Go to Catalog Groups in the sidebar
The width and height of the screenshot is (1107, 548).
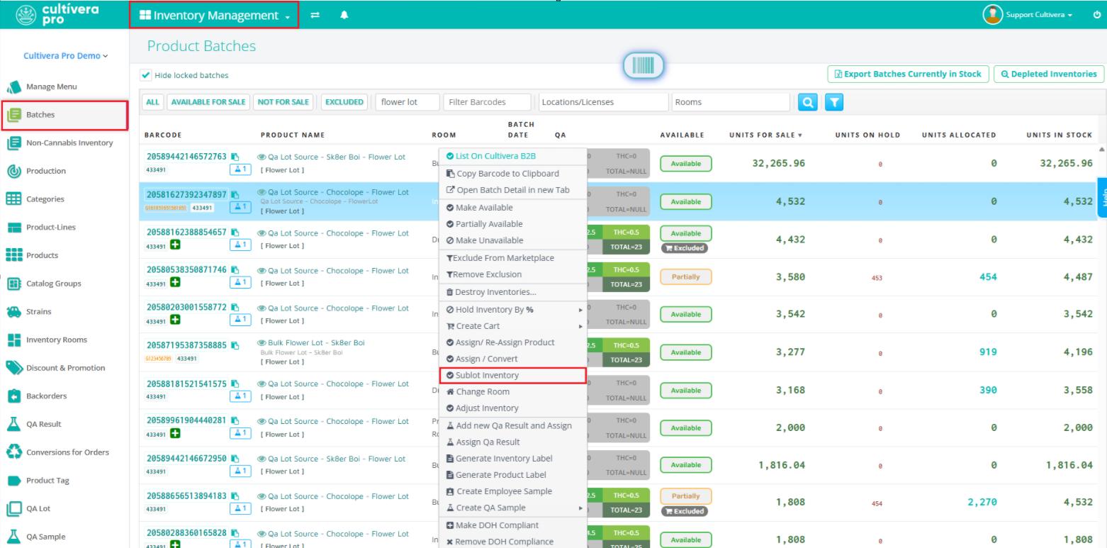pos(53,284)
